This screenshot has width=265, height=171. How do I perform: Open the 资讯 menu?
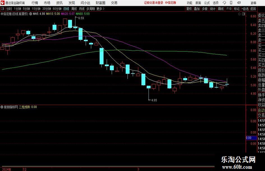59,3
